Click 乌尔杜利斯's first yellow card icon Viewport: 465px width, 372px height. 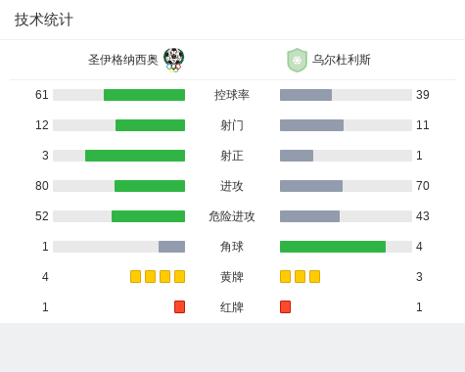pos(285,277)
